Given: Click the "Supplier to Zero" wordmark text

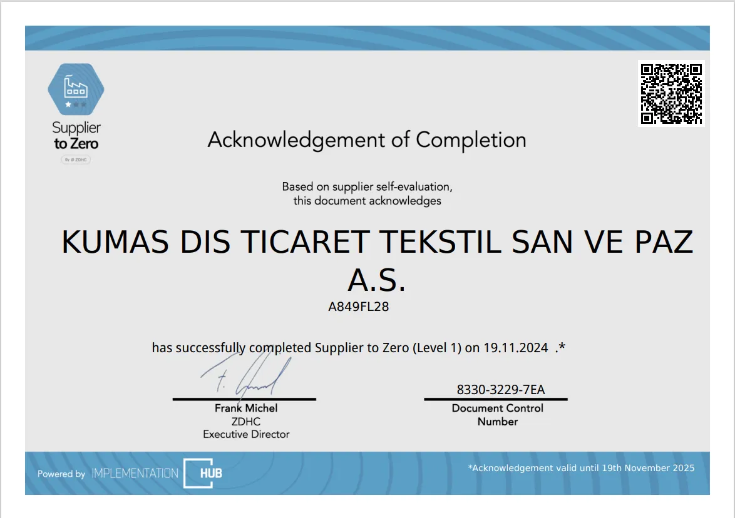Looking at the screenshot, I should click(x=76, y=135).
